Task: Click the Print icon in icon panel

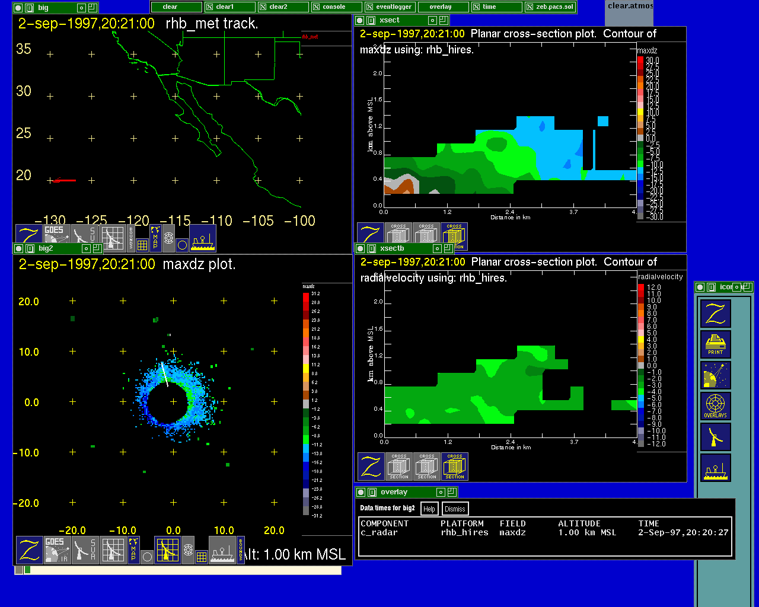Action: (x=715, y=344)
